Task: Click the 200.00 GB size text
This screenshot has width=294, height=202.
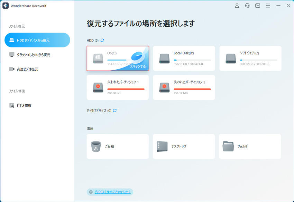Action: coord(114,93)
